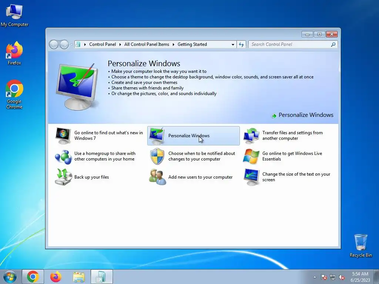Select the Recycle Bin desktop icon
The height and width of the screenshot is (284, 379).
click(x=360, y=246)
